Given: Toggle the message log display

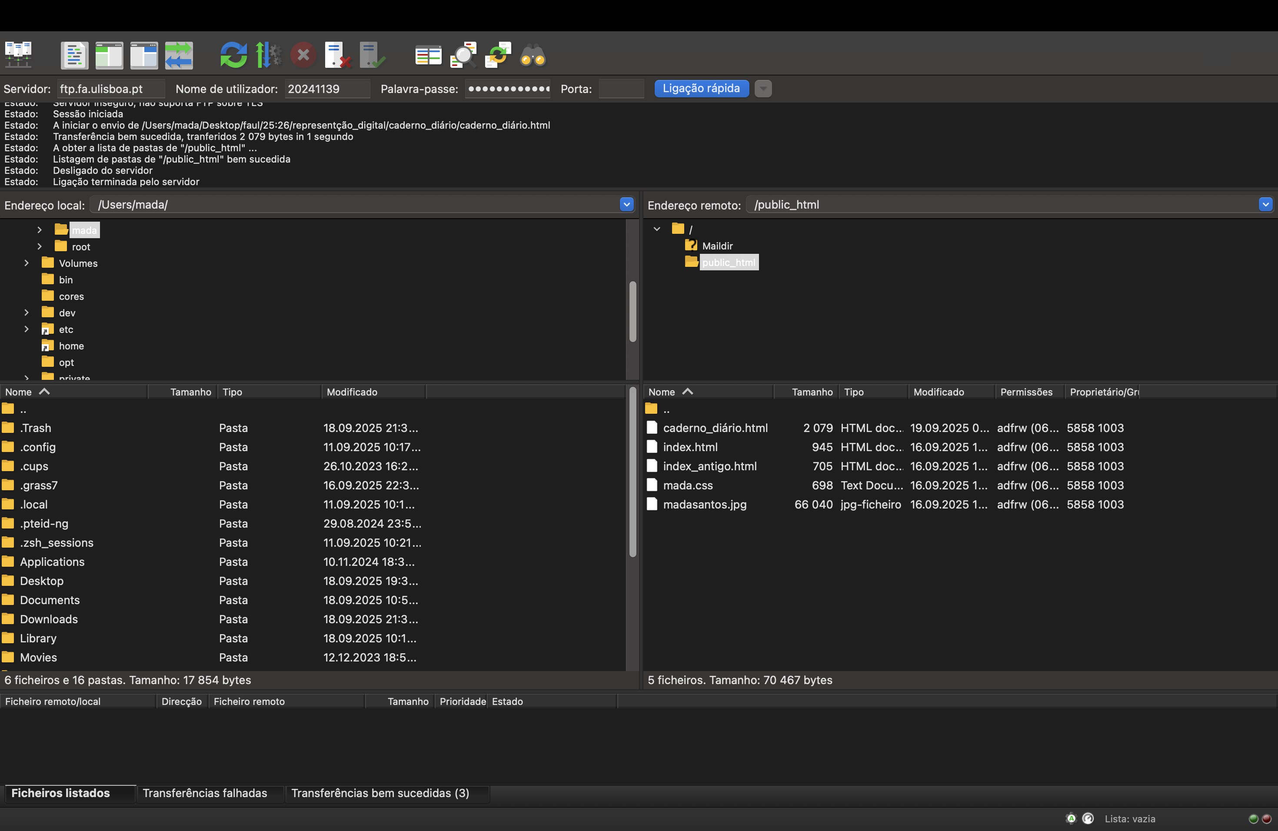Looking at the screenshot, I should [x=74, y=55].
